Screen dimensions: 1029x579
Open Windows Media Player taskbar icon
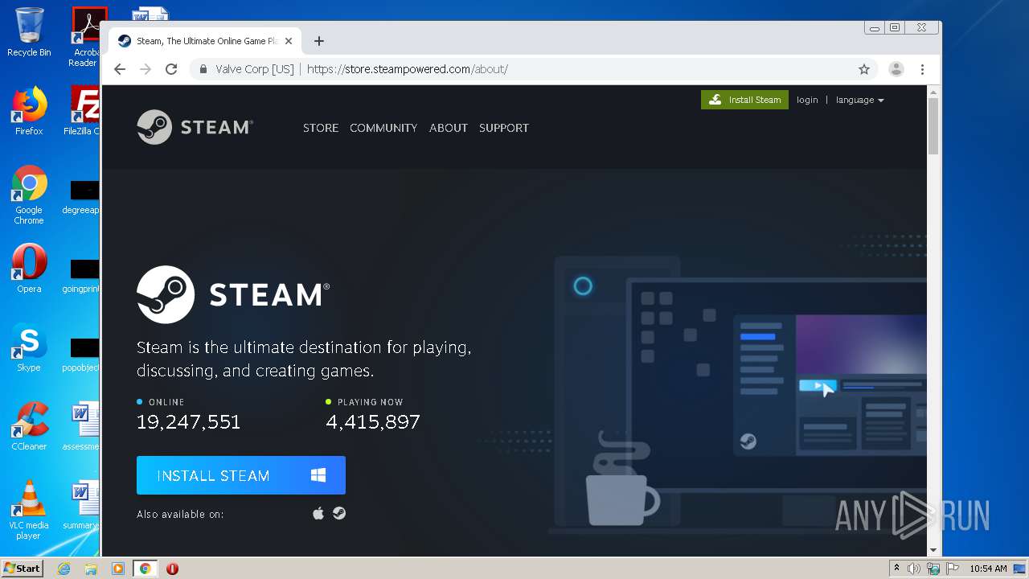pos(118,569)
